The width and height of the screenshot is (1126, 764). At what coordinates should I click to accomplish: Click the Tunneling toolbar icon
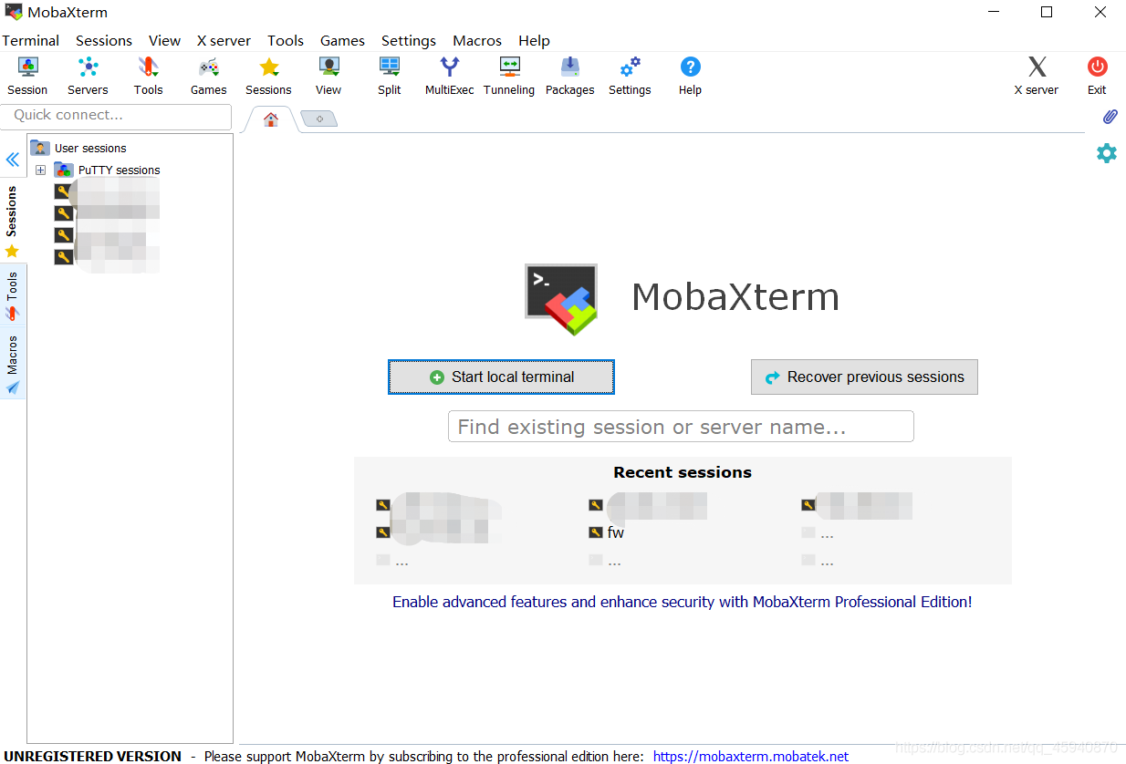point(509,76)
